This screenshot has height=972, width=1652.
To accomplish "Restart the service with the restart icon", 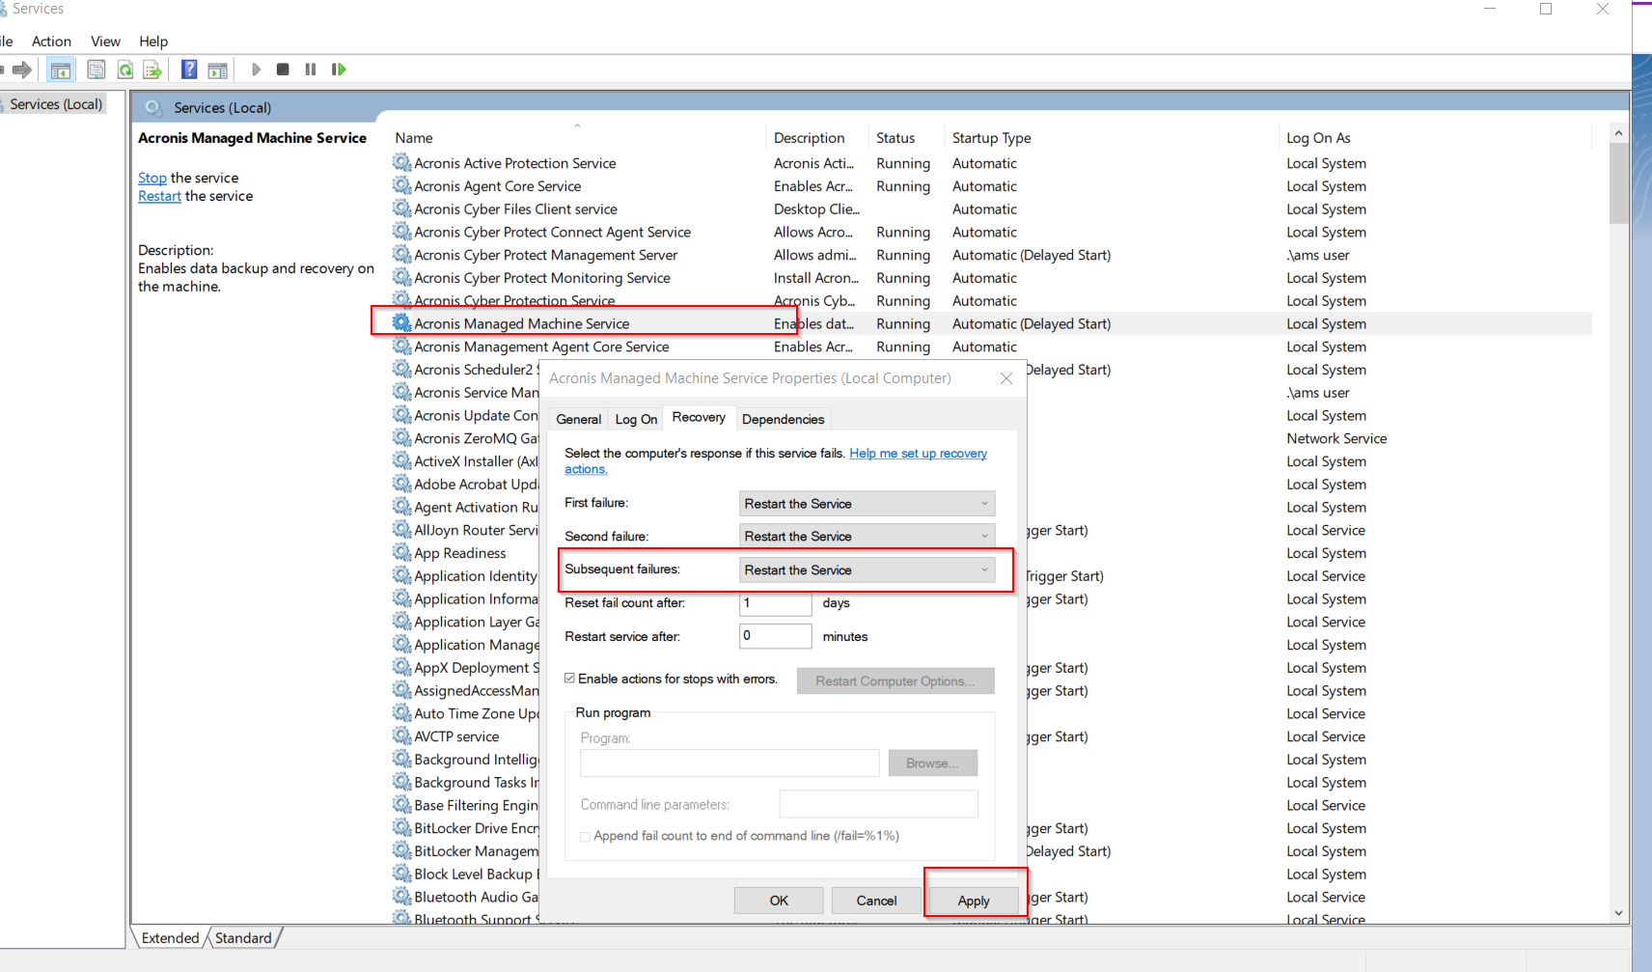I will coord(339,69).
